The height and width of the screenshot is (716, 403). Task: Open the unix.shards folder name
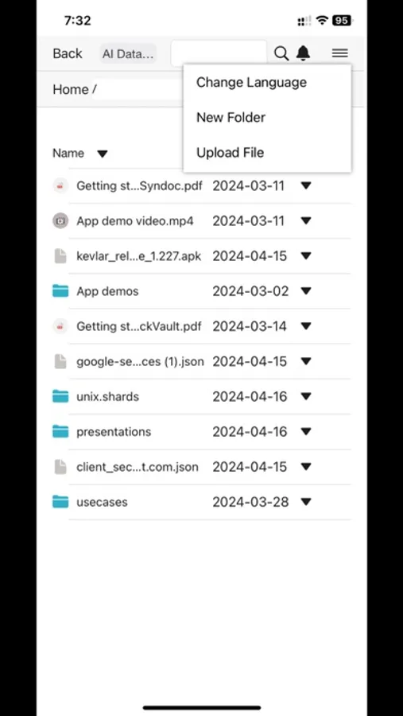(108, 397)
